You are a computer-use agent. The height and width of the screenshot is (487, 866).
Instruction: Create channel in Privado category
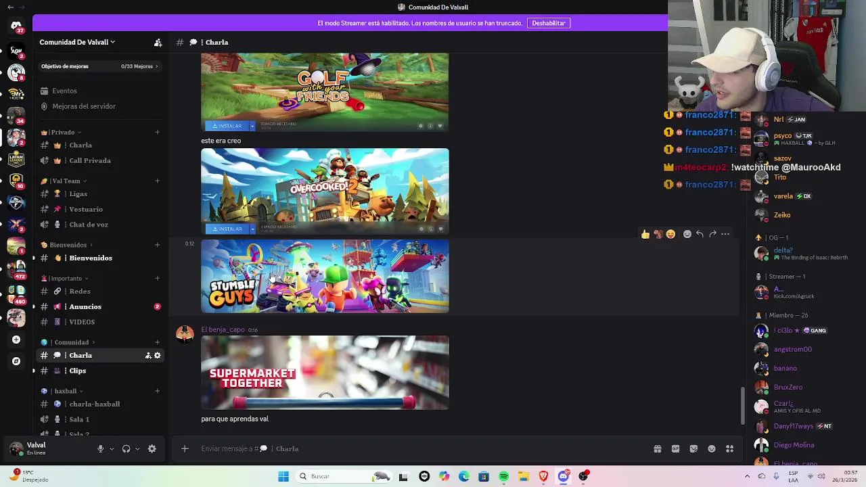(157, 132)
